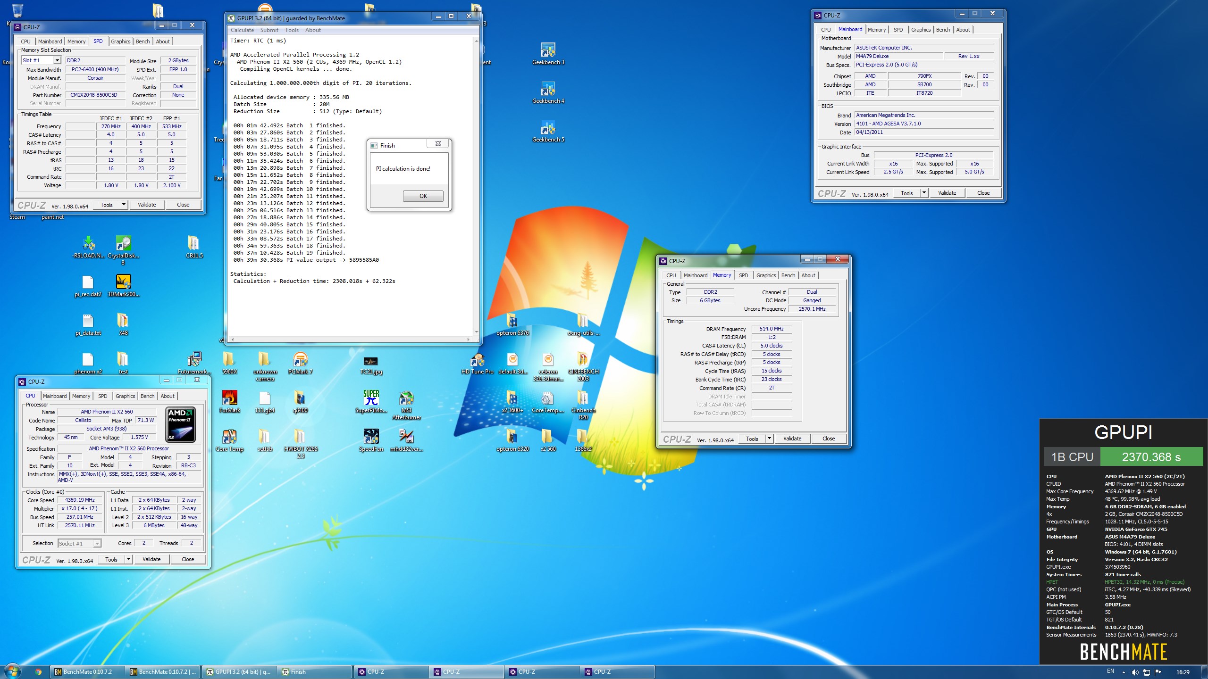Open the Geekbench 5 desktop shortcut
This screenshot has width=1208, height=679.
pos(548,130)
